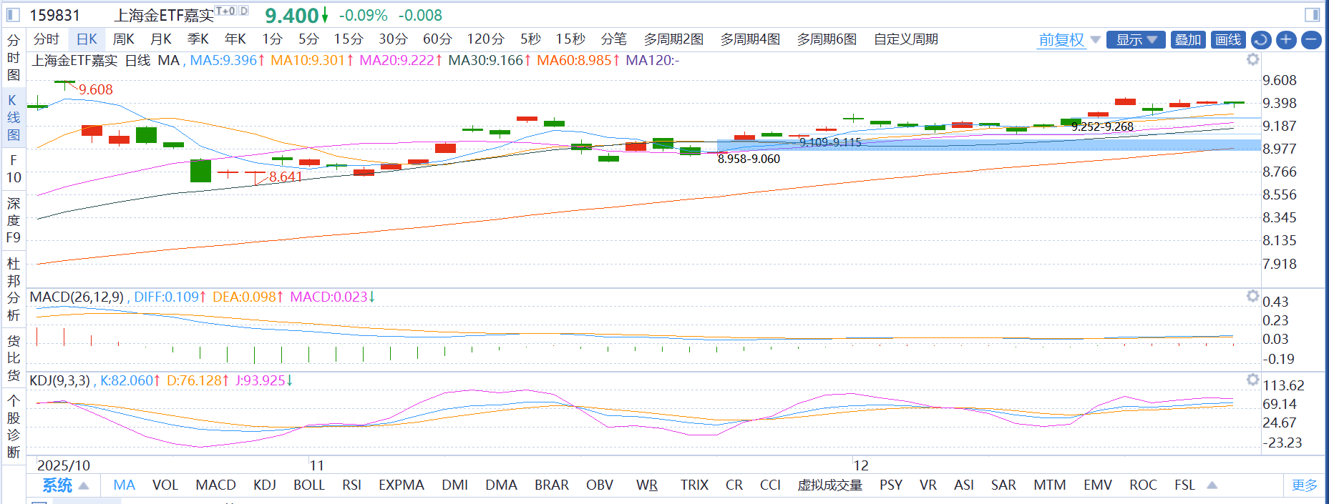Open F10 in left sidebar
The height and width of the screenshot is (504, 1329).
(x=14, y=169)
